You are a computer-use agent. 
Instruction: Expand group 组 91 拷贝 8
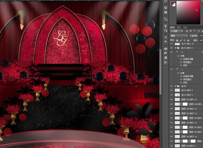(x=175, y=48)
